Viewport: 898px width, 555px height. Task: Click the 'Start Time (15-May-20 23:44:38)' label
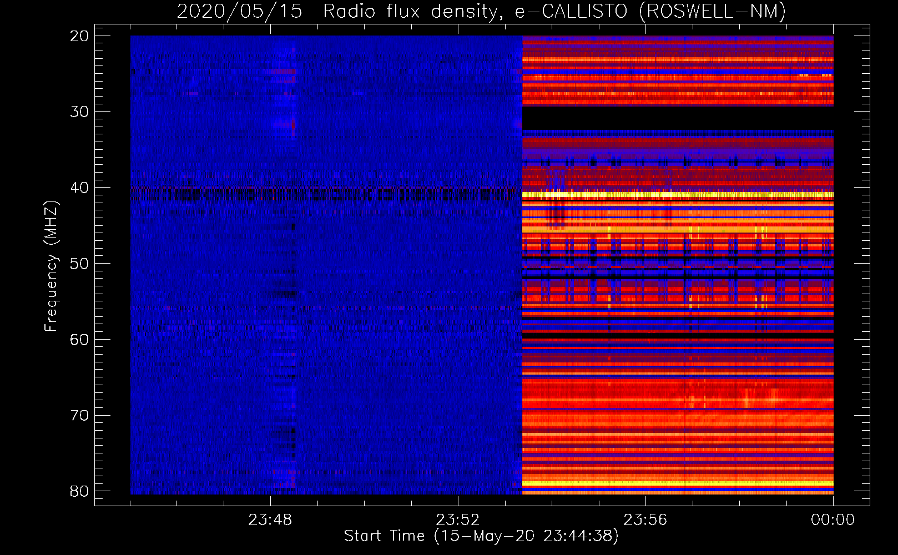coord(481,536)
